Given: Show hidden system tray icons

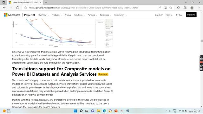Looking at the screenshot, I should point(166,111).
